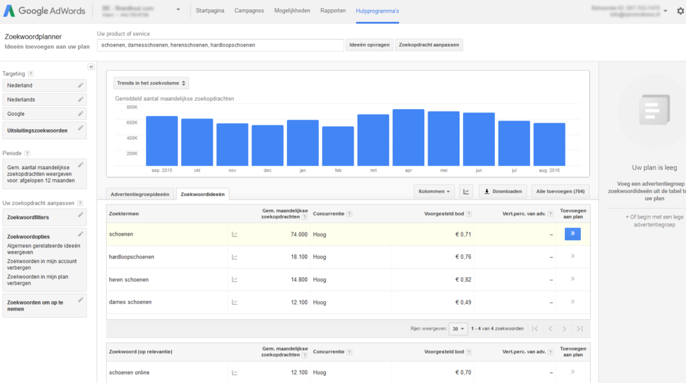Screen dimensions: 686x383
Task: Click the product or service search field
Action: [220, 45]
